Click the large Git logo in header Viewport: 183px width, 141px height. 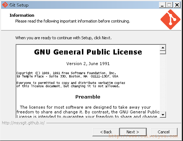pos(170,20)
